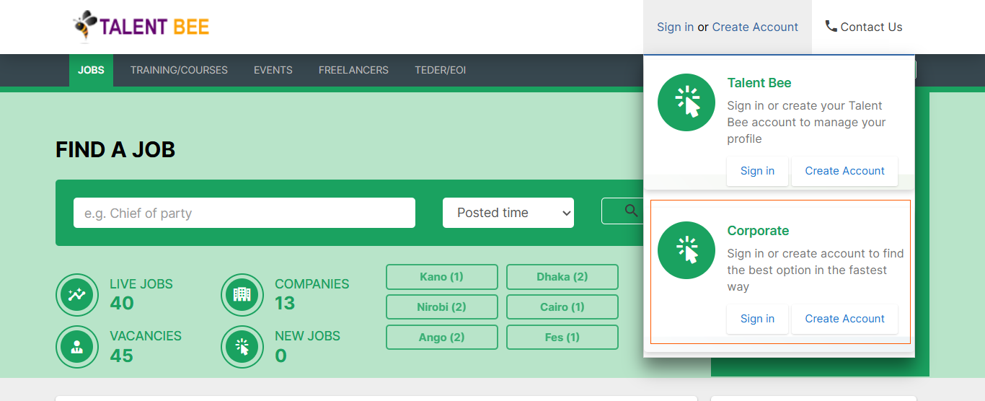Go to the Freelancers tab
985x401 pixels.
[353, 70]
